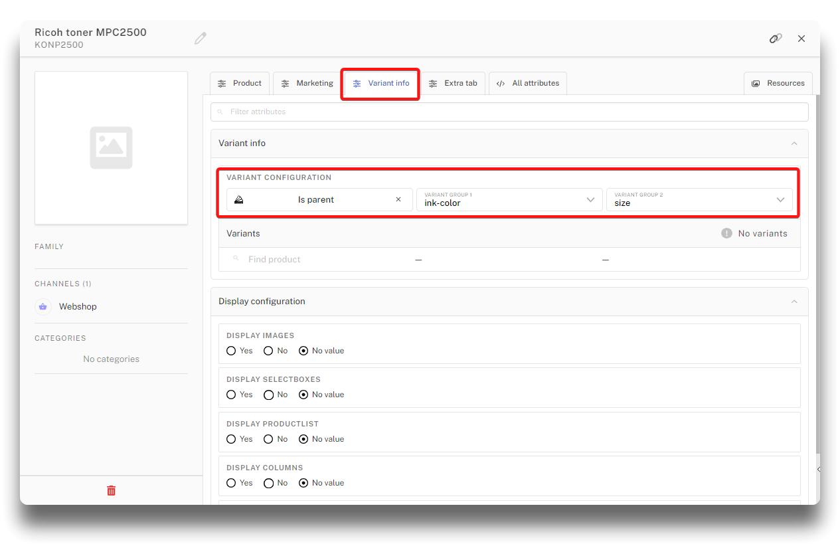Screen dimensions: 840x546
Task: Clear the 'Is parent' selection with the x icon
Action: coord(398,199)
